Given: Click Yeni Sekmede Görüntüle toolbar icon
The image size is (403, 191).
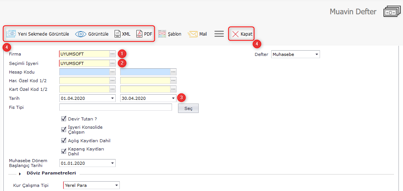Looking at the screenshot, I should pos(11,34).
